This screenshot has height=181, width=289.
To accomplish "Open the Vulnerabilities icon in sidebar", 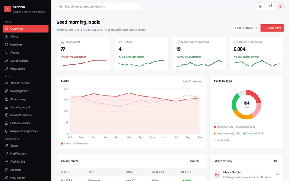I will coord(7,61).
